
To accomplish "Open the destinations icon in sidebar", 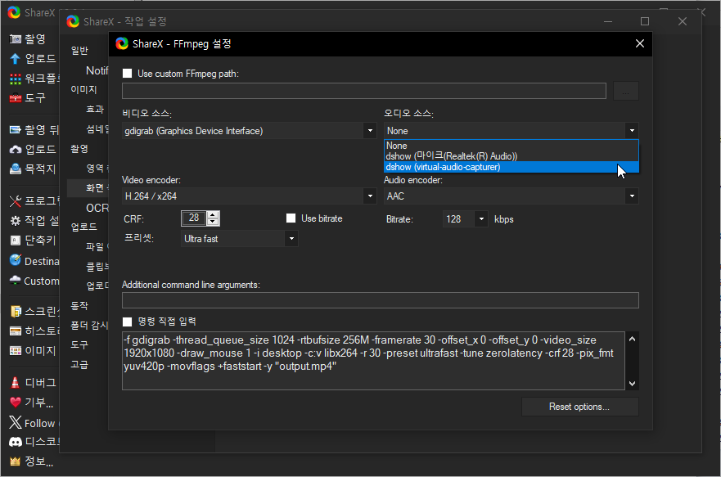I will point(16,169).
